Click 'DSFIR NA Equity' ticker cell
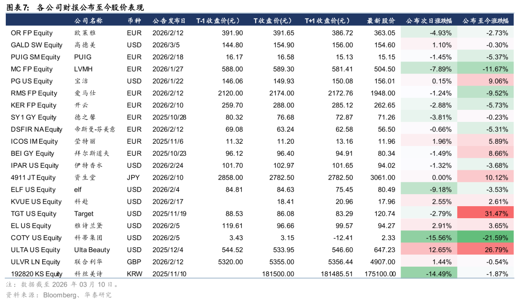The width and height of the screenshot is (523, 301). [36, 129]
